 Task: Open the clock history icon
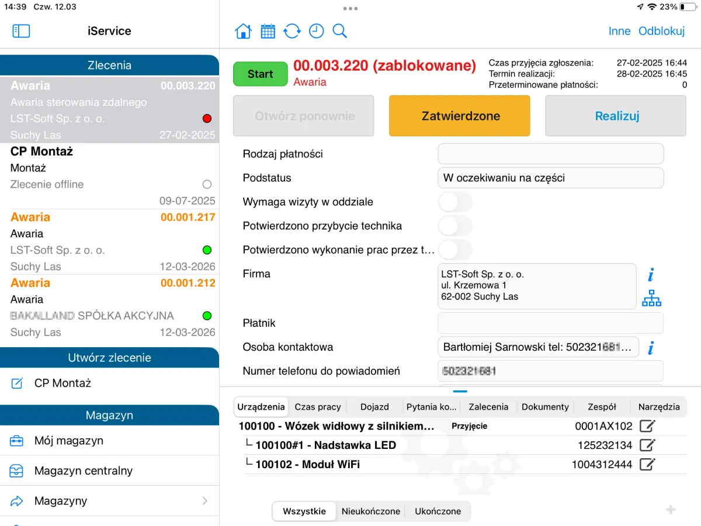(316, 32)
